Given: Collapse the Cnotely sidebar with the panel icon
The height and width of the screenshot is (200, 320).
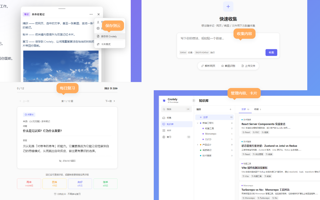Looking at the screenshot, I should point(194,100).
